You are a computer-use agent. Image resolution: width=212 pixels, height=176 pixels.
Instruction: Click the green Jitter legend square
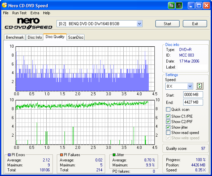114,155
